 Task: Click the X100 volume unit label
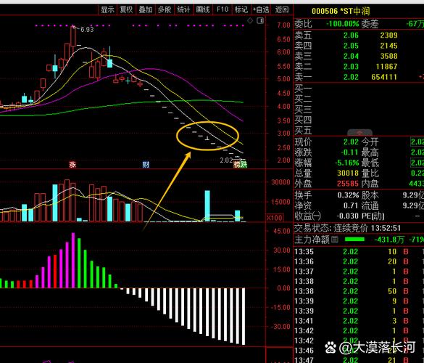(x=275, y=218)
